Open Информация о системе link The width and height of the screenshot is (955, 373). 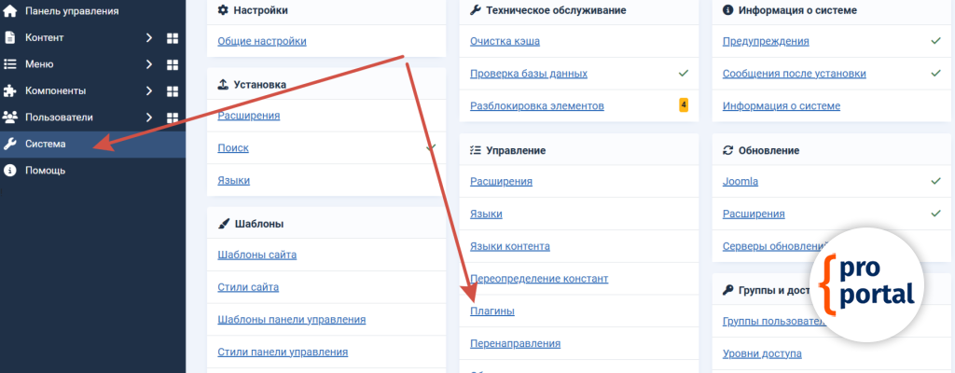coord(781,105)
